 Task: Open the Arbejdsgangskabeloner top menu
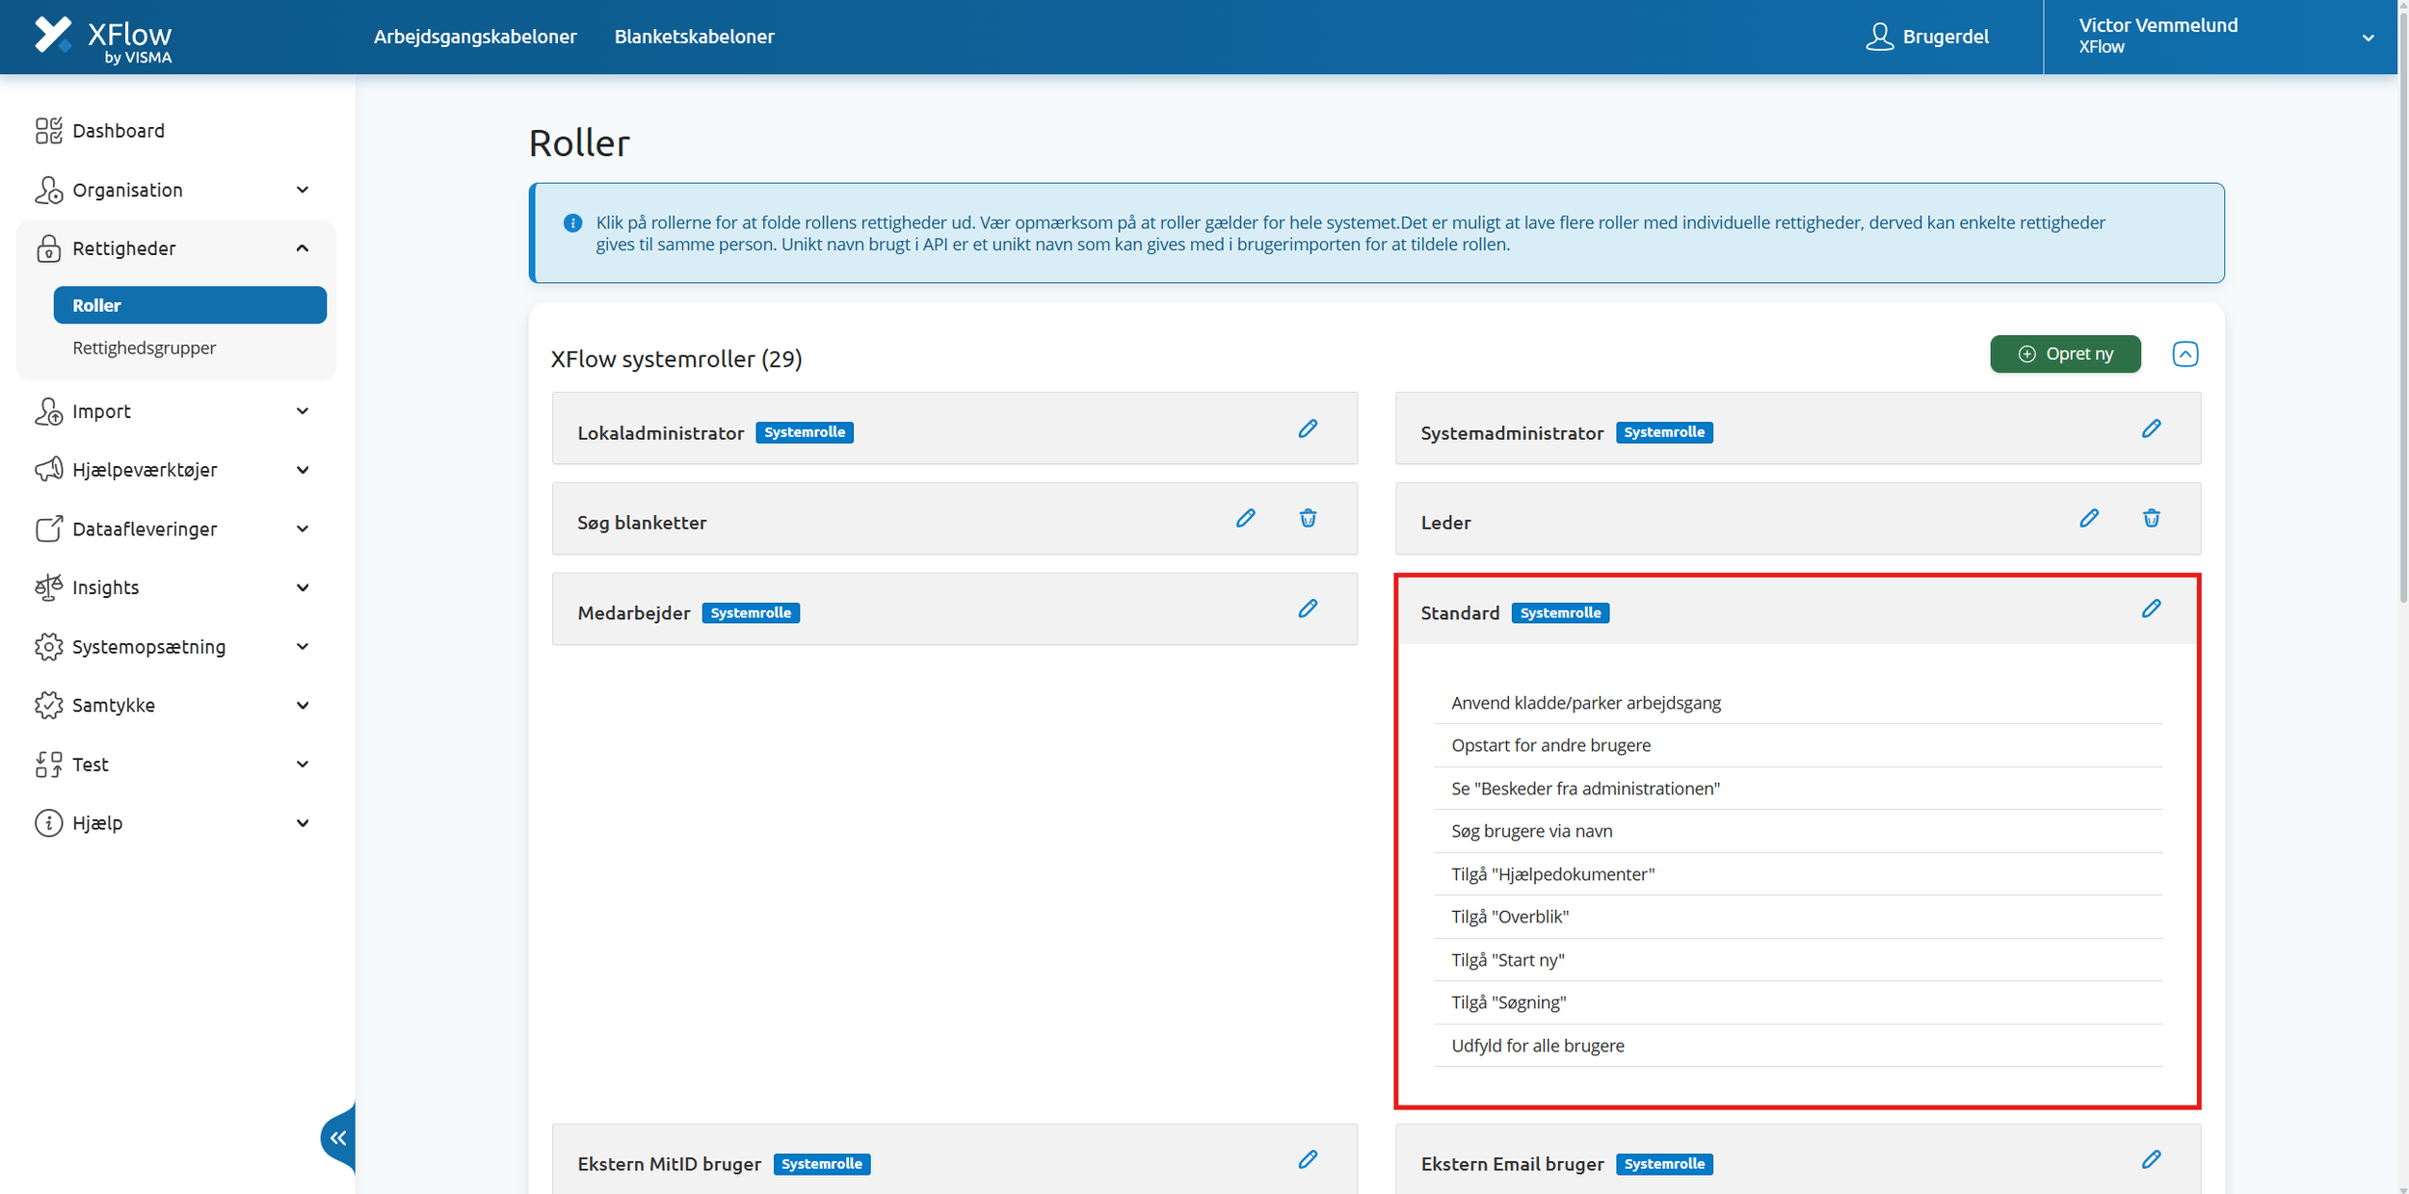click(x=475, y=37)
